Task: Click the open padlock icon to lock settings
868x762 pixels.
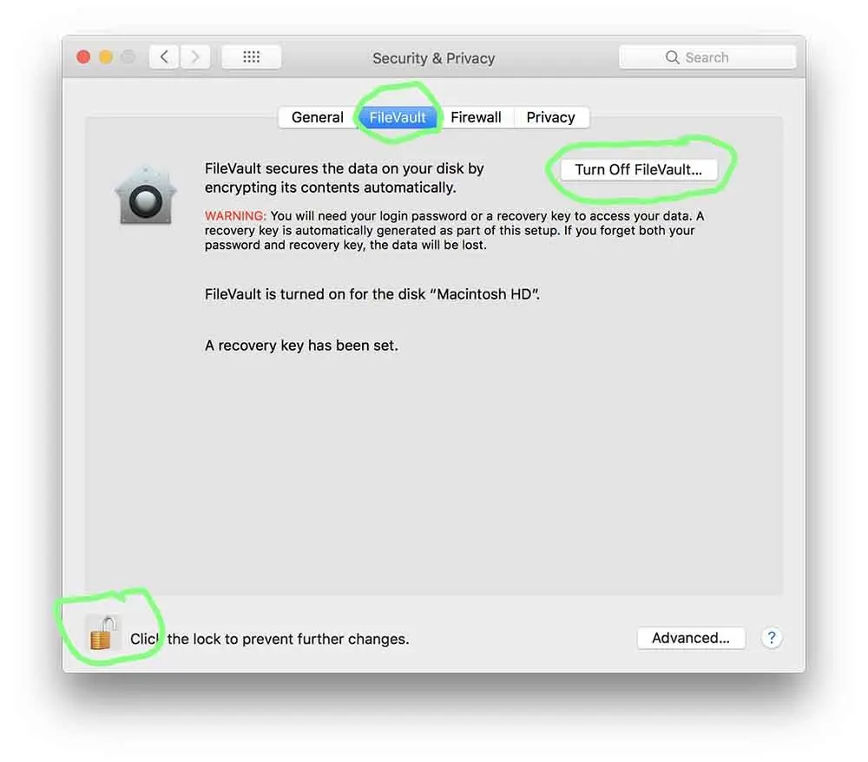Action: click(102, 633)
